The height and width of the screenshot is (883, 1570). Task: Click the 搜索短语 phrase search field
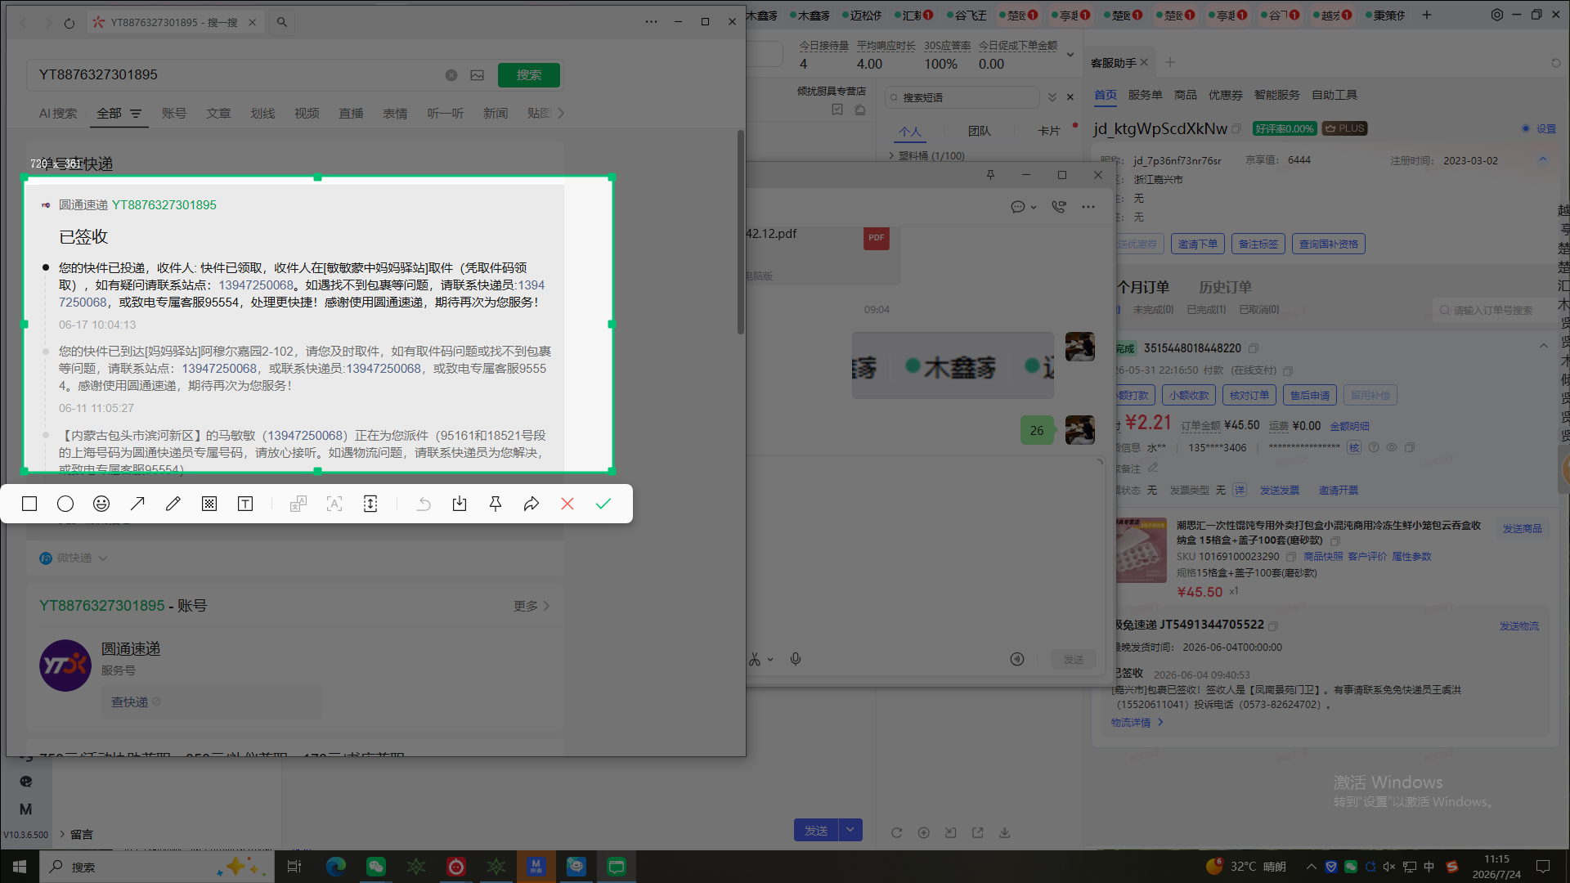962,97
